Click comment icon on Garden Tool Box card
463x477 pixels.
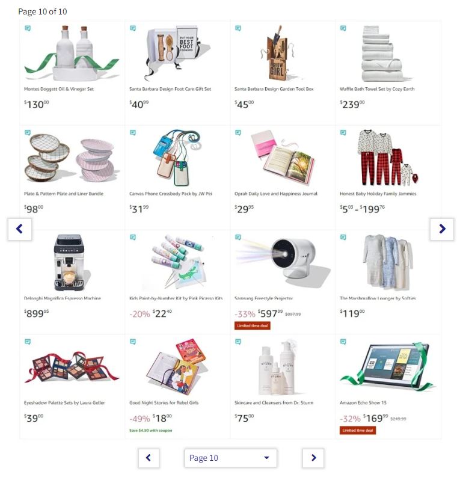coord(238,28)
